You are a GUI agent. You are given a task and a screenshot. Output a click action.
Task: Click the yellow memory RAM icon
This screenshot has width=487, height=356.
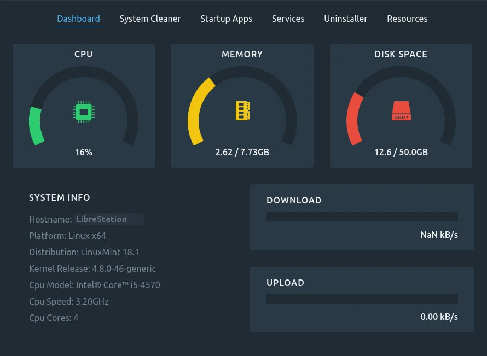[242, 111]
